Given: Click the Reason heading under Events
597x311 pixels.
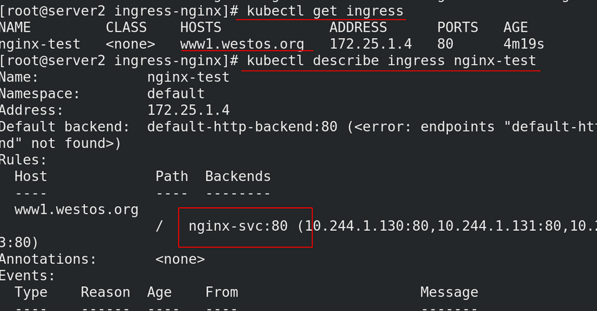Looking at the screenshot, I should tap(105, 292).
